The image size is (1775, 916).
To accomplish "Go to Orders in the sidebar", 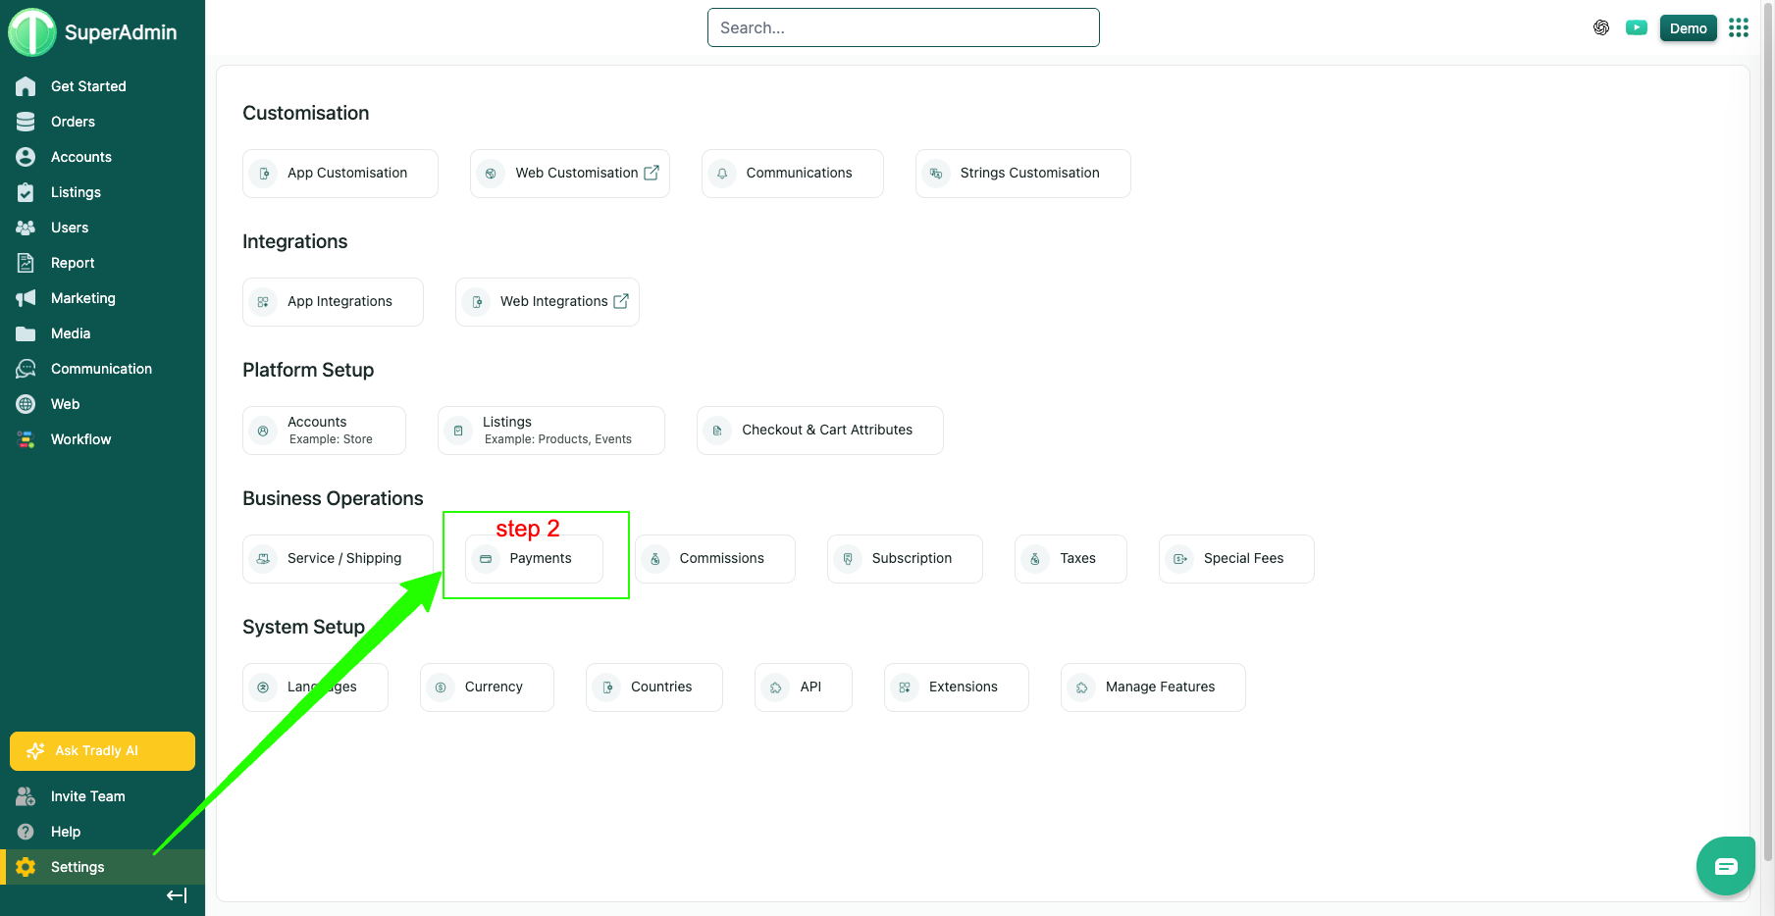I will coord(73,122).
